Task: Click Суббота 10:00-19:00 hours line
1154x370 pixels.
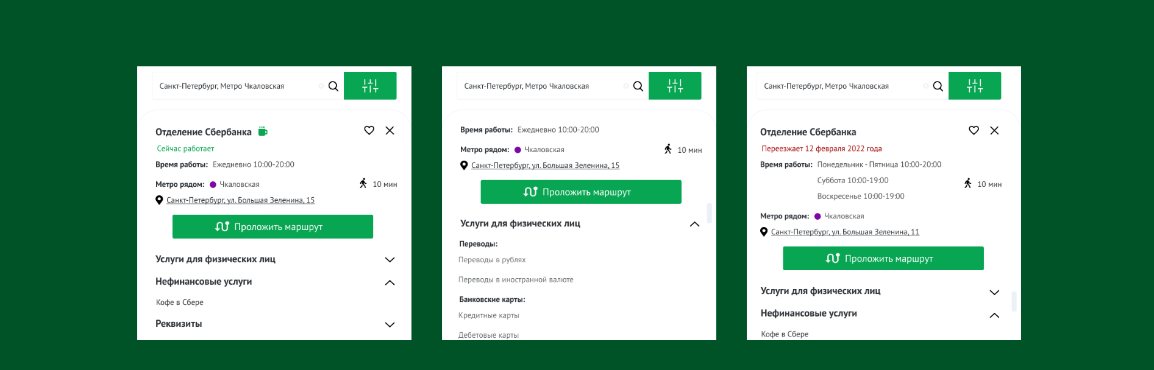Action: tap(853, 181)
